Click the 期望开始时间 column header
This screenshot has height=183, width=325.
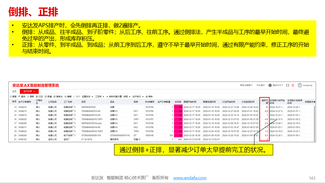coord(190,102)
